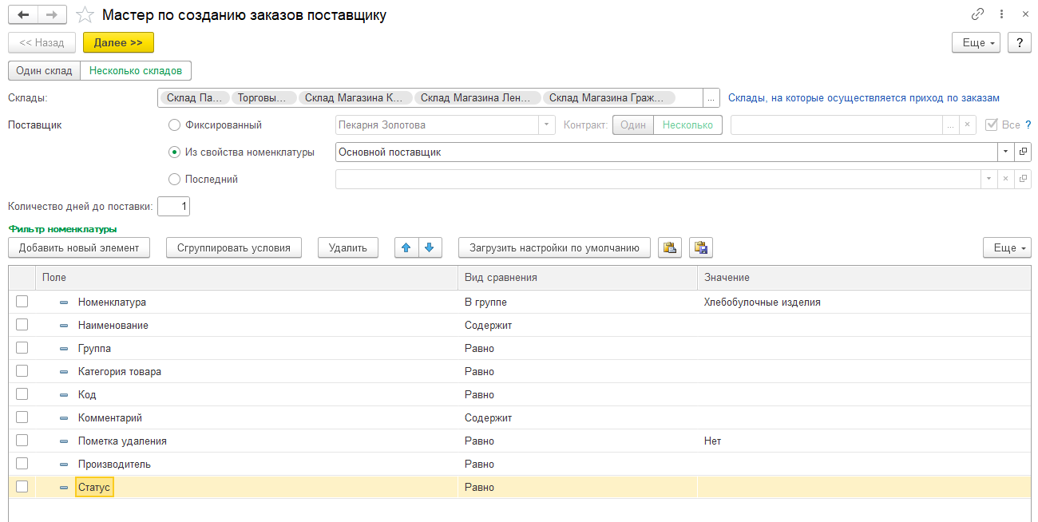Enable the Номенклатура filter checkbox
This screenshot has width=1038, height=522.
pyautogui.click(x=22, y=302)
